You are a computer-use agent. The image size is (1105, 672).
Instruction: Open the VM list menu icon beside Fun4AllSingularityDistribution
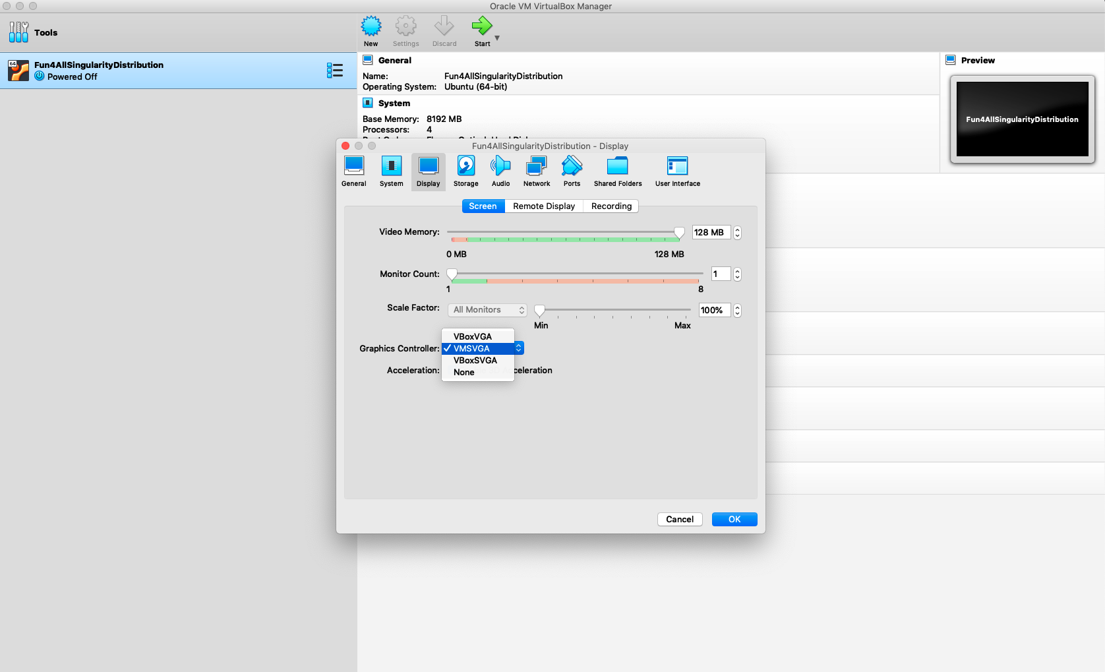[x=335, y=71]
